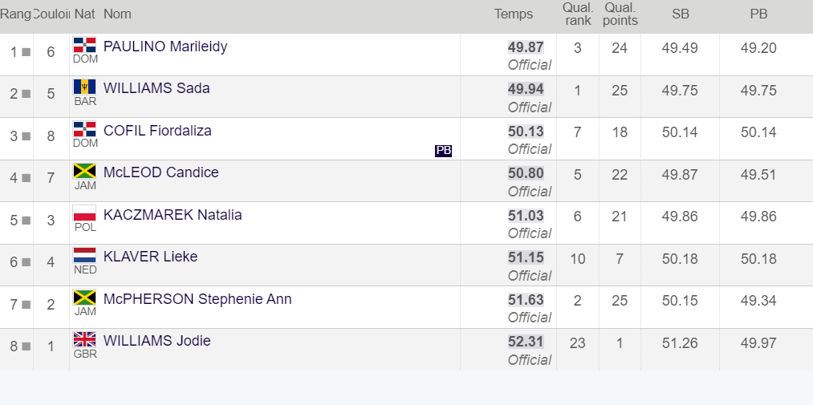Click the Netherlands flag next to KLAVER Lieke
Viewport: 813px width, 405px height.
[x=84, y=255]
